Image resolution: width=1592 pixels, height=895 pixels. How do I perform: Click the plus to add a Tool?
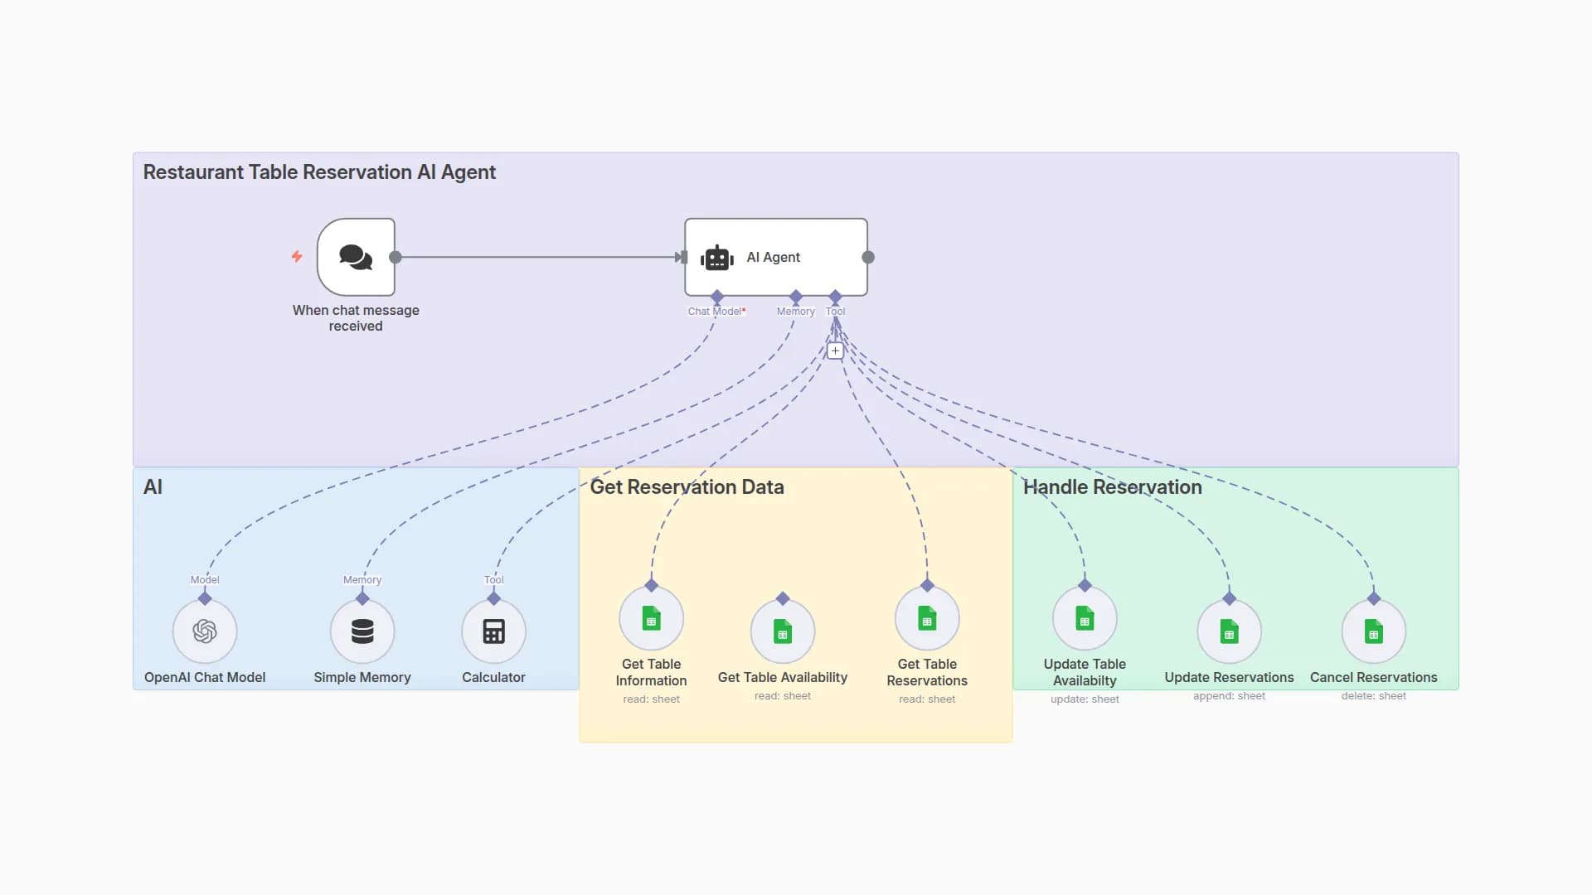pos(835,350)
